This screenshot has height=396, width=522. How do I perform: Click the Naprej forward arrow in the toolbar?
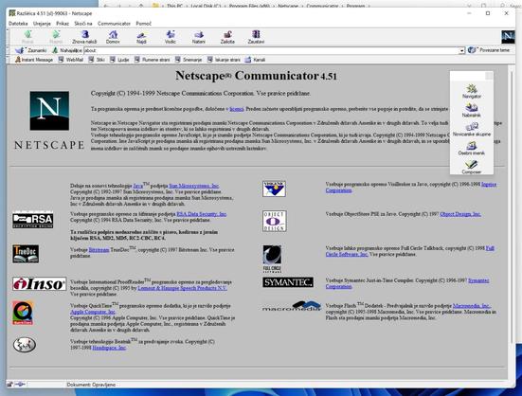[56, 37]
